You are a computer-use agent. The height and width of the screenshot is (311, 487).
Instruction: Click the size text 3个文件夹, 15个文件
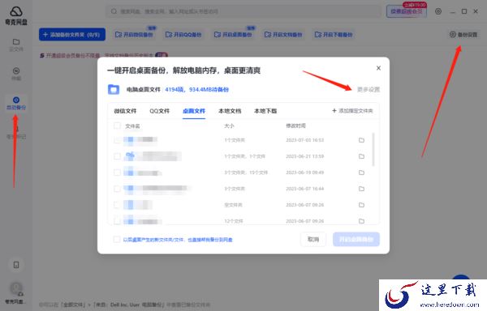pos(246,173)
